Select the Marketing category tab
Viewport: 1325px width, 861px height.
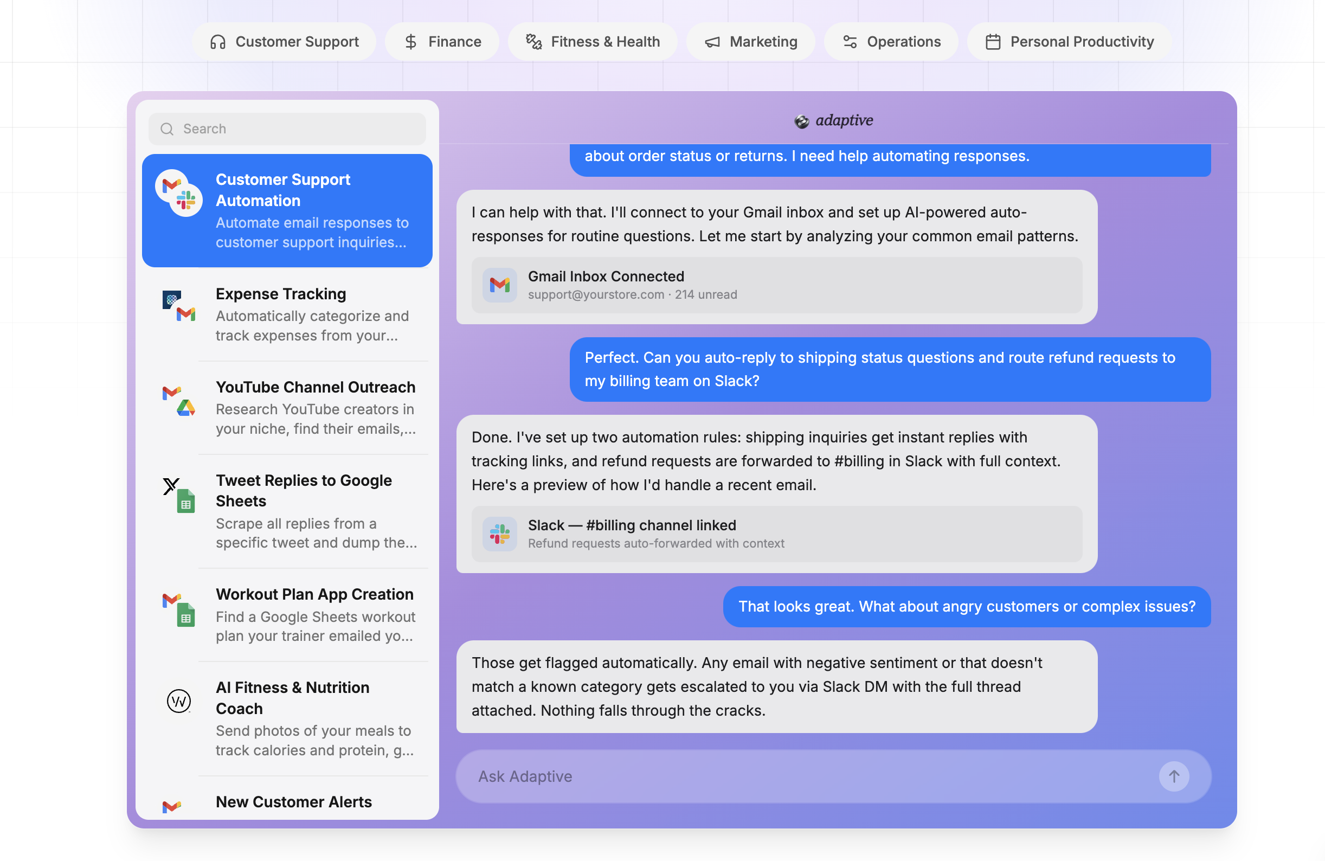(750, 42)
